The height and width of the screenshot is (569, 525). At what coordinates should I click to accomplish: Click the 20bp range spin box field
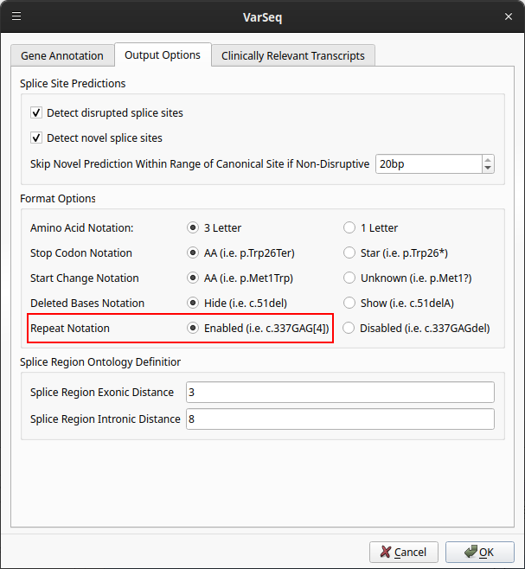[429, 164]
